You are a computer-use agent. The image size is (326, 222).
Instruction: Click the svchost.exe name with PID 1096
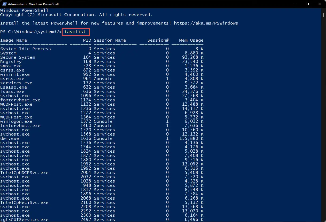[x=15, y=96]
